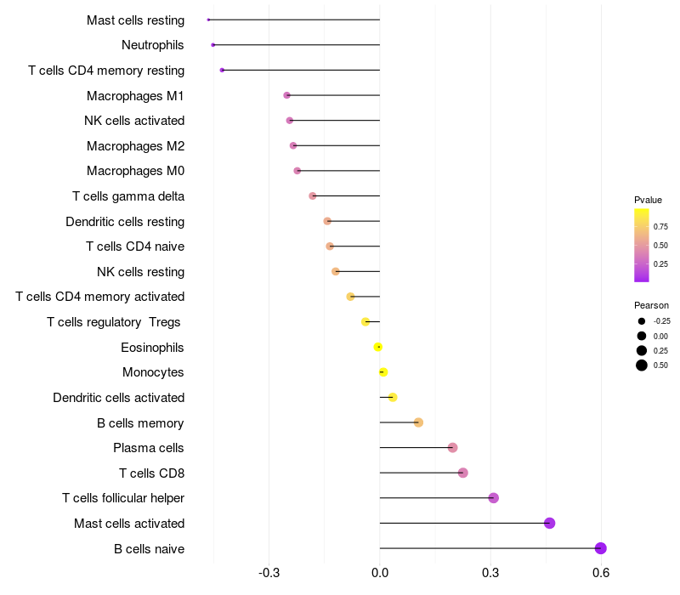Image resolution: width=680 pixels, height=595 pixels.
Task: Click the 0.6 x-axis tick label
Action: [x=601, y=573]
